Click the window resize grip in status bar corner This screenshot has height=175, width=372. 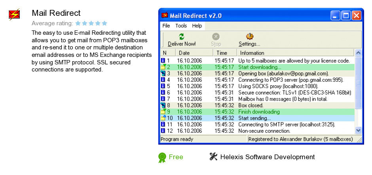coord(359,139)
